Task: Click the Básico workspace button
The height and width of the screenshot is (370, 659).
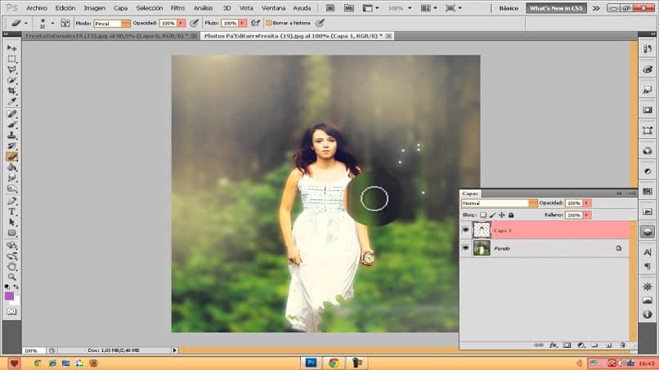Action: click(x=508, y=8)
